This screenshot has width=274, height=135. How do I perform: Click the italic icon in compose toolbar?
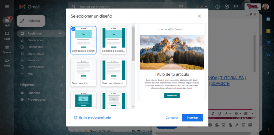point(213,114)
